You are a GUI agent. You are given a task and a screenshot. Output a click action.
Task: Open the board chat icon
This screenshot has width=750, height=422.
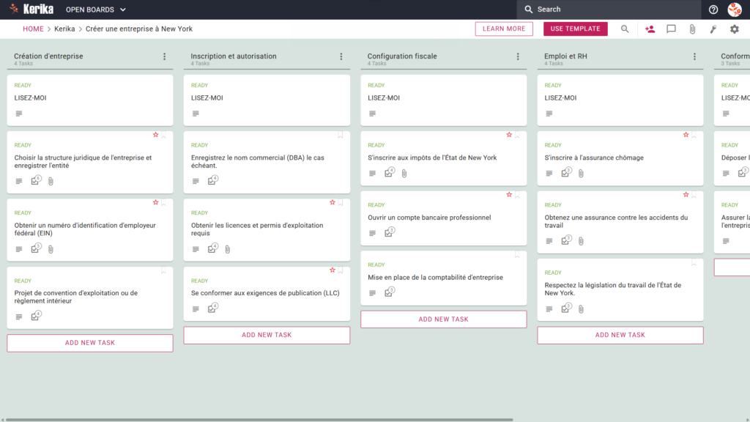[x=671, y=29]
